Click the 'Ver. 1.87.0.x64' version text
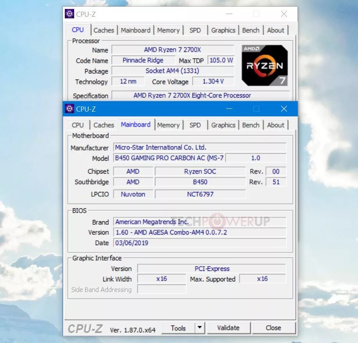Viewport: 358px width, 343px height. [133, 330]
